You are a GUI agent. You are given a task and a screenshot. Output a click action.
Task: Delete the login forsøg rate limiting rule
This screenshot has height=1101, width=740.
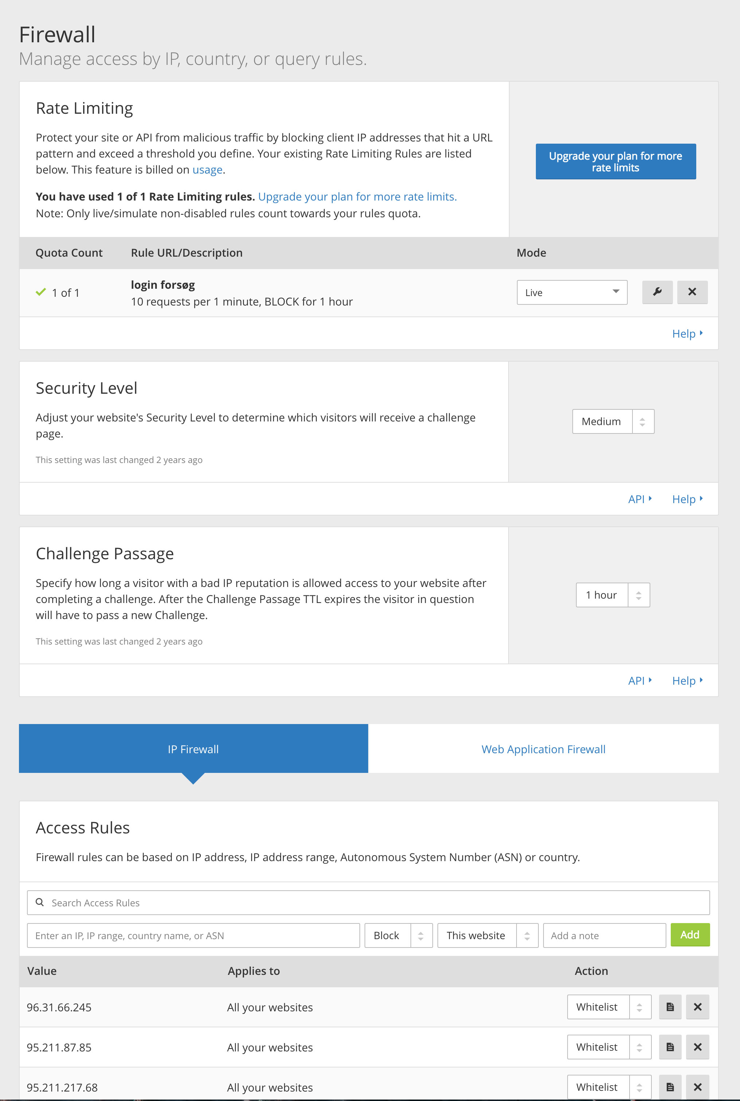pyautogui.click(x=692, y=292)
